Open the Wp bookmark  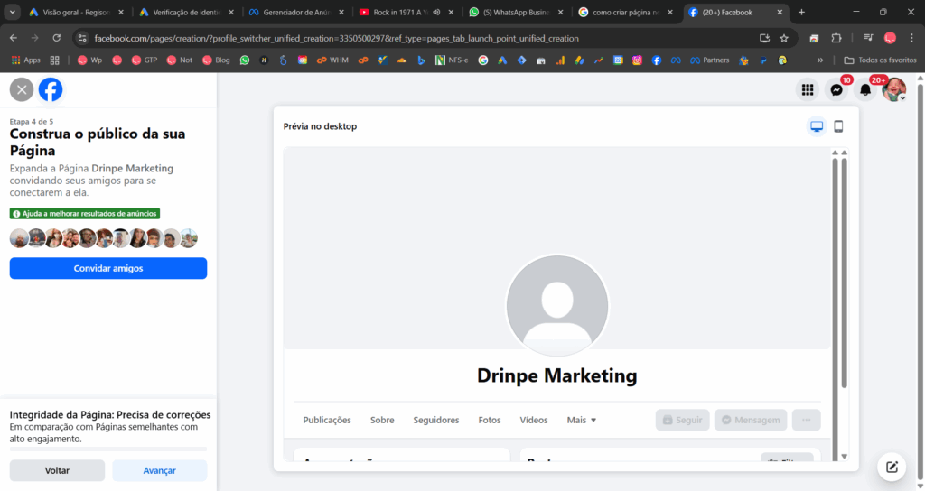pos(89,60)
